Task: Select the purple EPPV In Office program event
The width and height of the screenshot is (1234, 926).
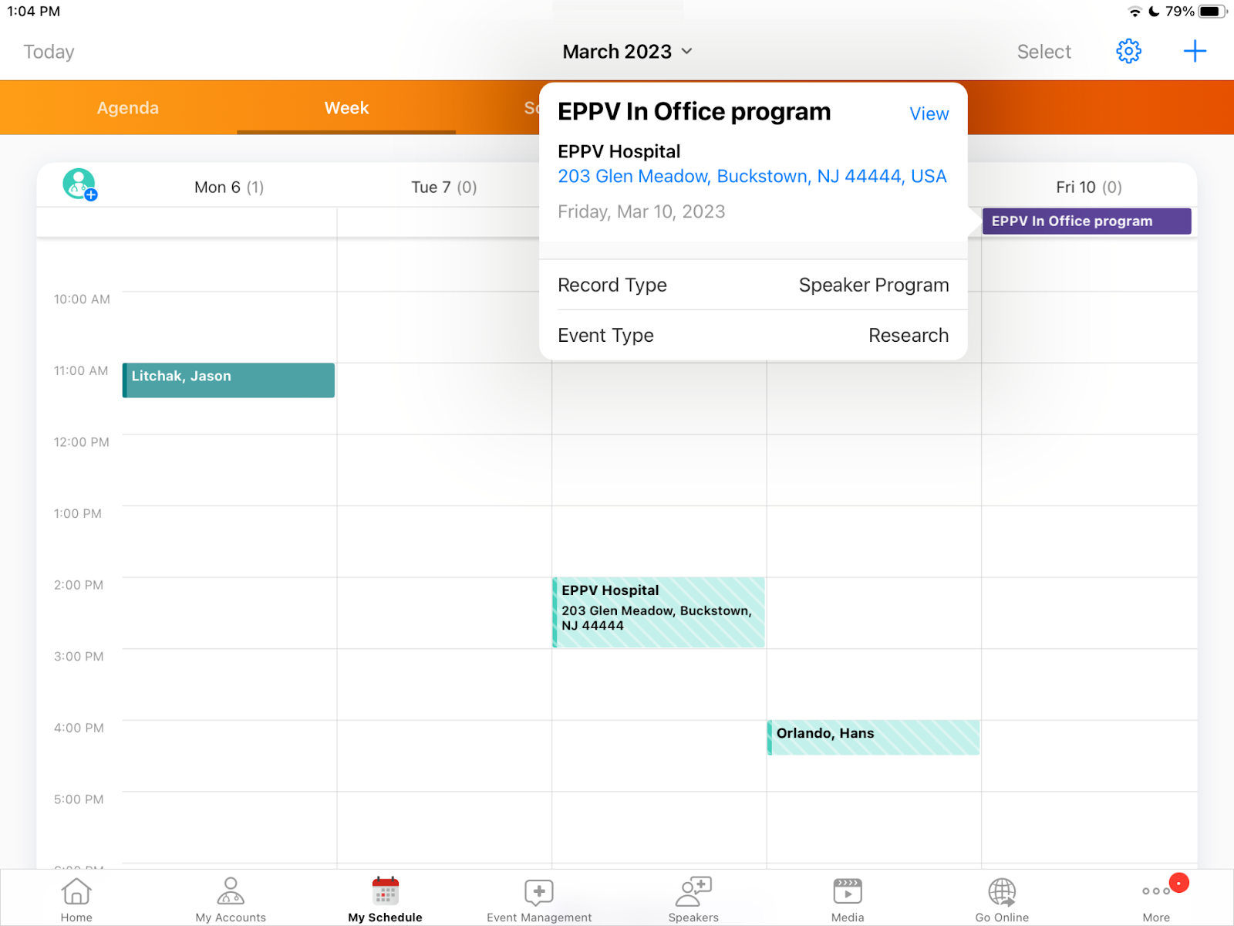Action: (1086, 221)
